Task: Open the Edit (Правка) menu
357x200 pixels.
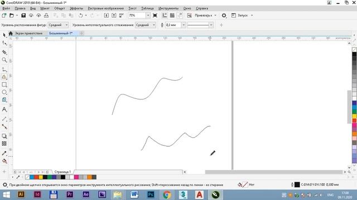Action: click(x=20, y=8)
